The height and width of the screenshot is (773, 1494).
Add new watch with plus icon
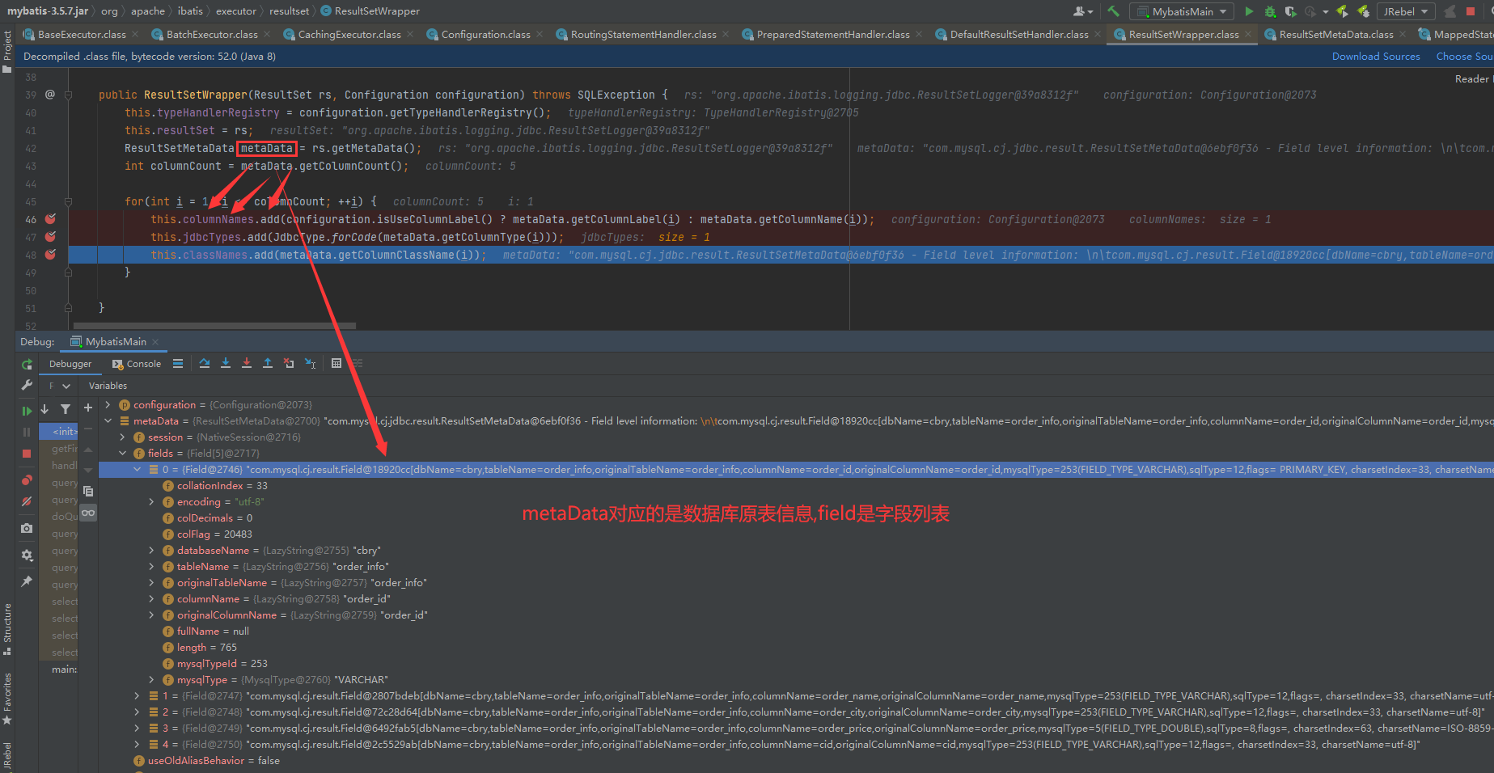[x=88, y=408]
